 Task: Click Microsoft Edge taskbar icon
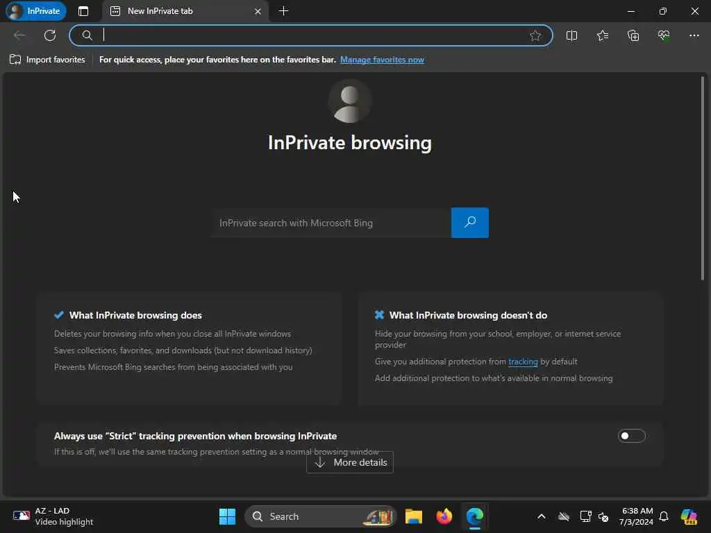pyautogui.click(x=475, y=516)
